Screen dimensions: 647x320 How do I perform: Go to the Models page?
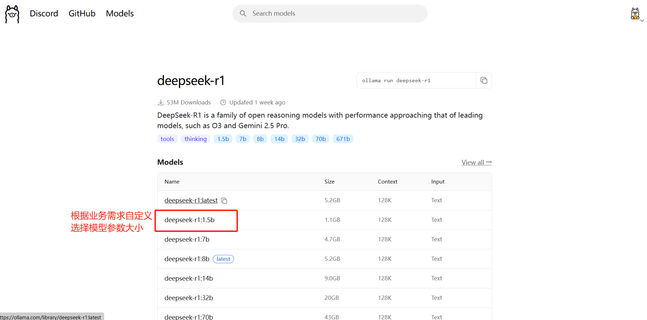coord(120,14)
